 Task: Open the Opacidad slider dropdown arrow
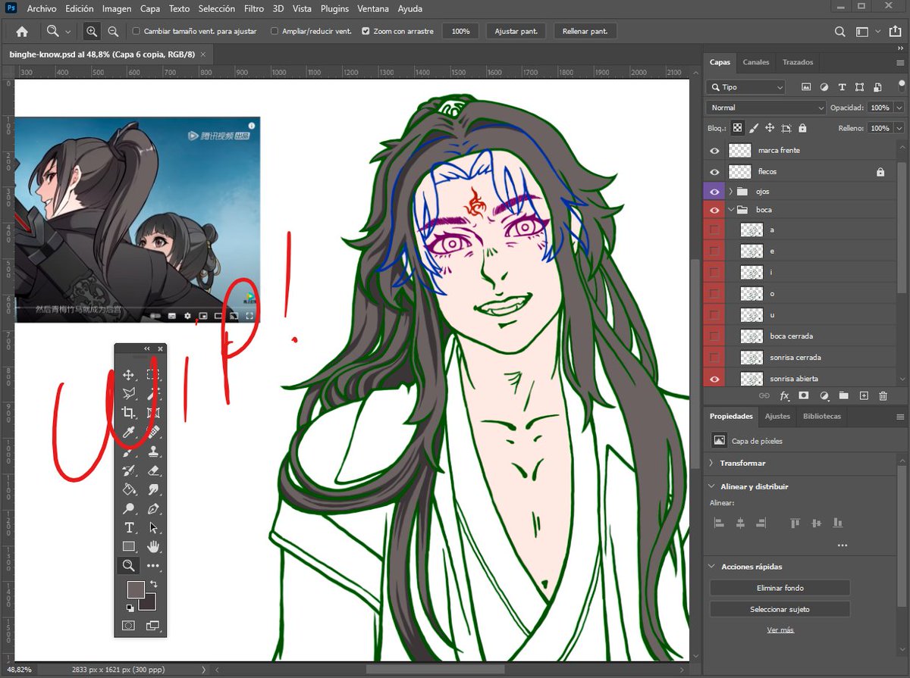coord(899,108)
